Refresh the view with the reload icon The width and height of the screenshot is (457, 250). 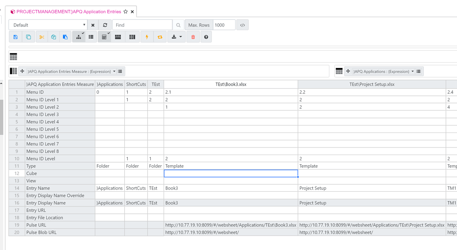[105, 25]
